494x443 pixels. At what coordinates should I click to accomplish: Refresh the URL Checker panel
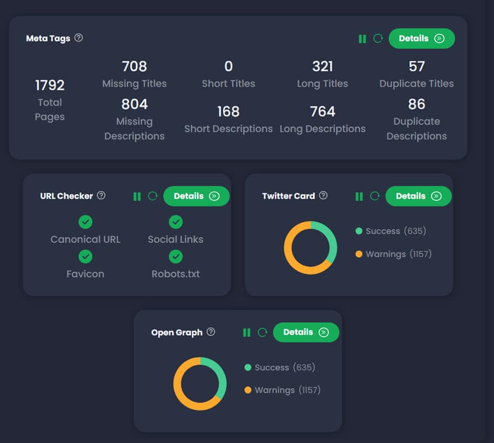[153, 197]
